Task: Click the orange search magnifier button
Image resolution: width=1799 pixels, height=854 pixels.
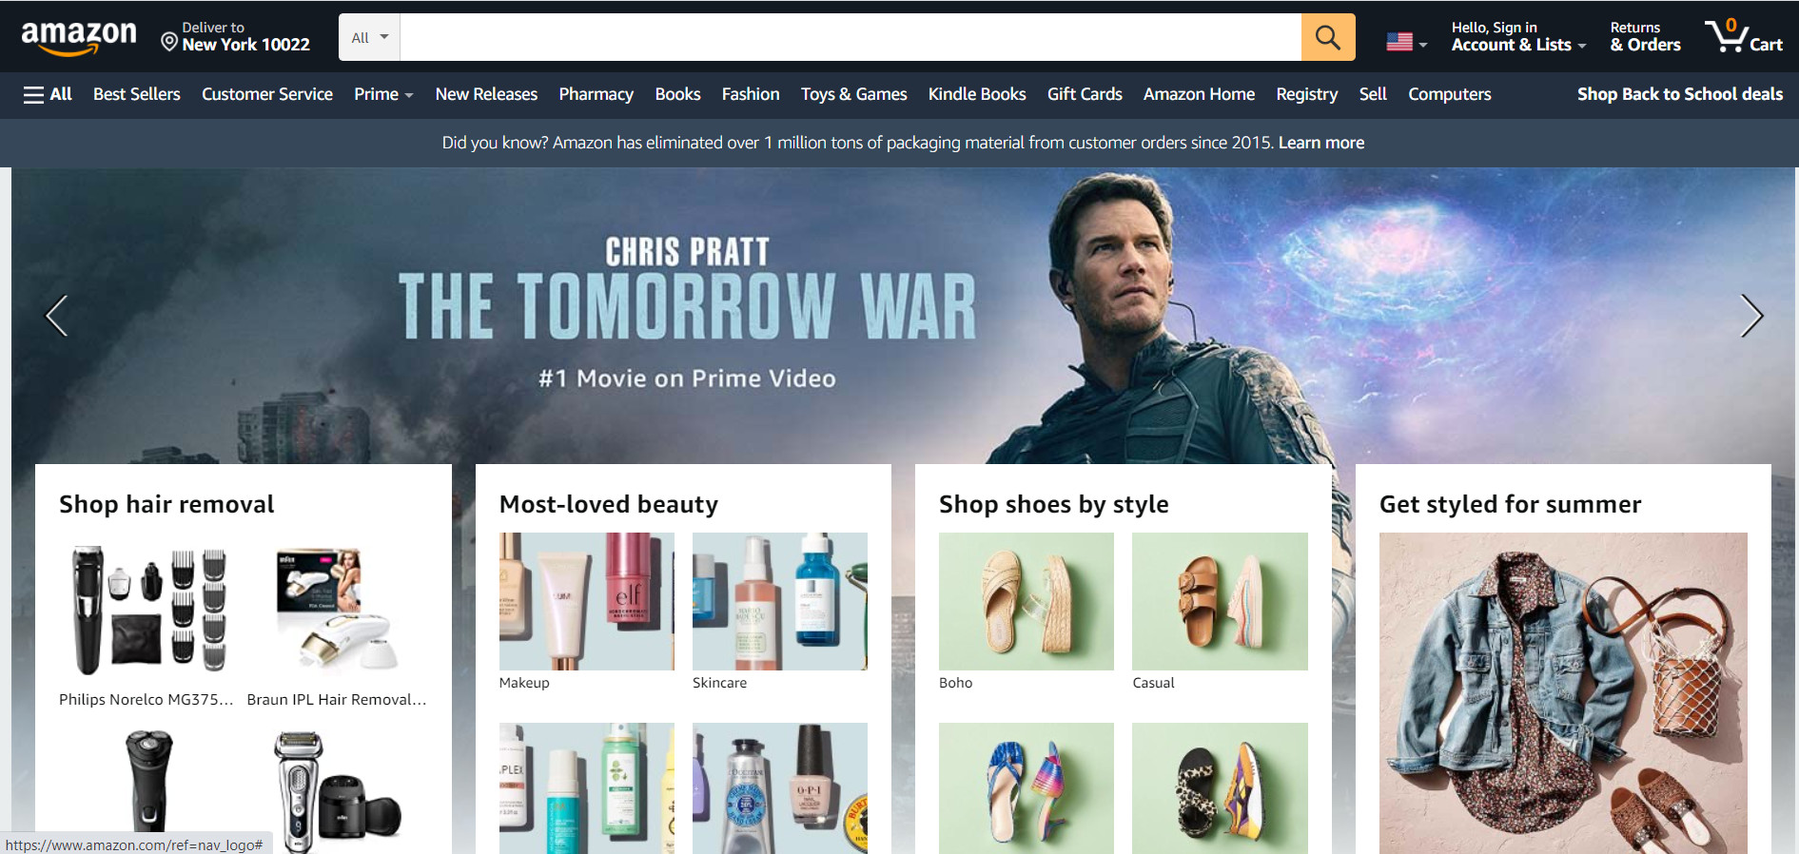Action: (1327, 37)
